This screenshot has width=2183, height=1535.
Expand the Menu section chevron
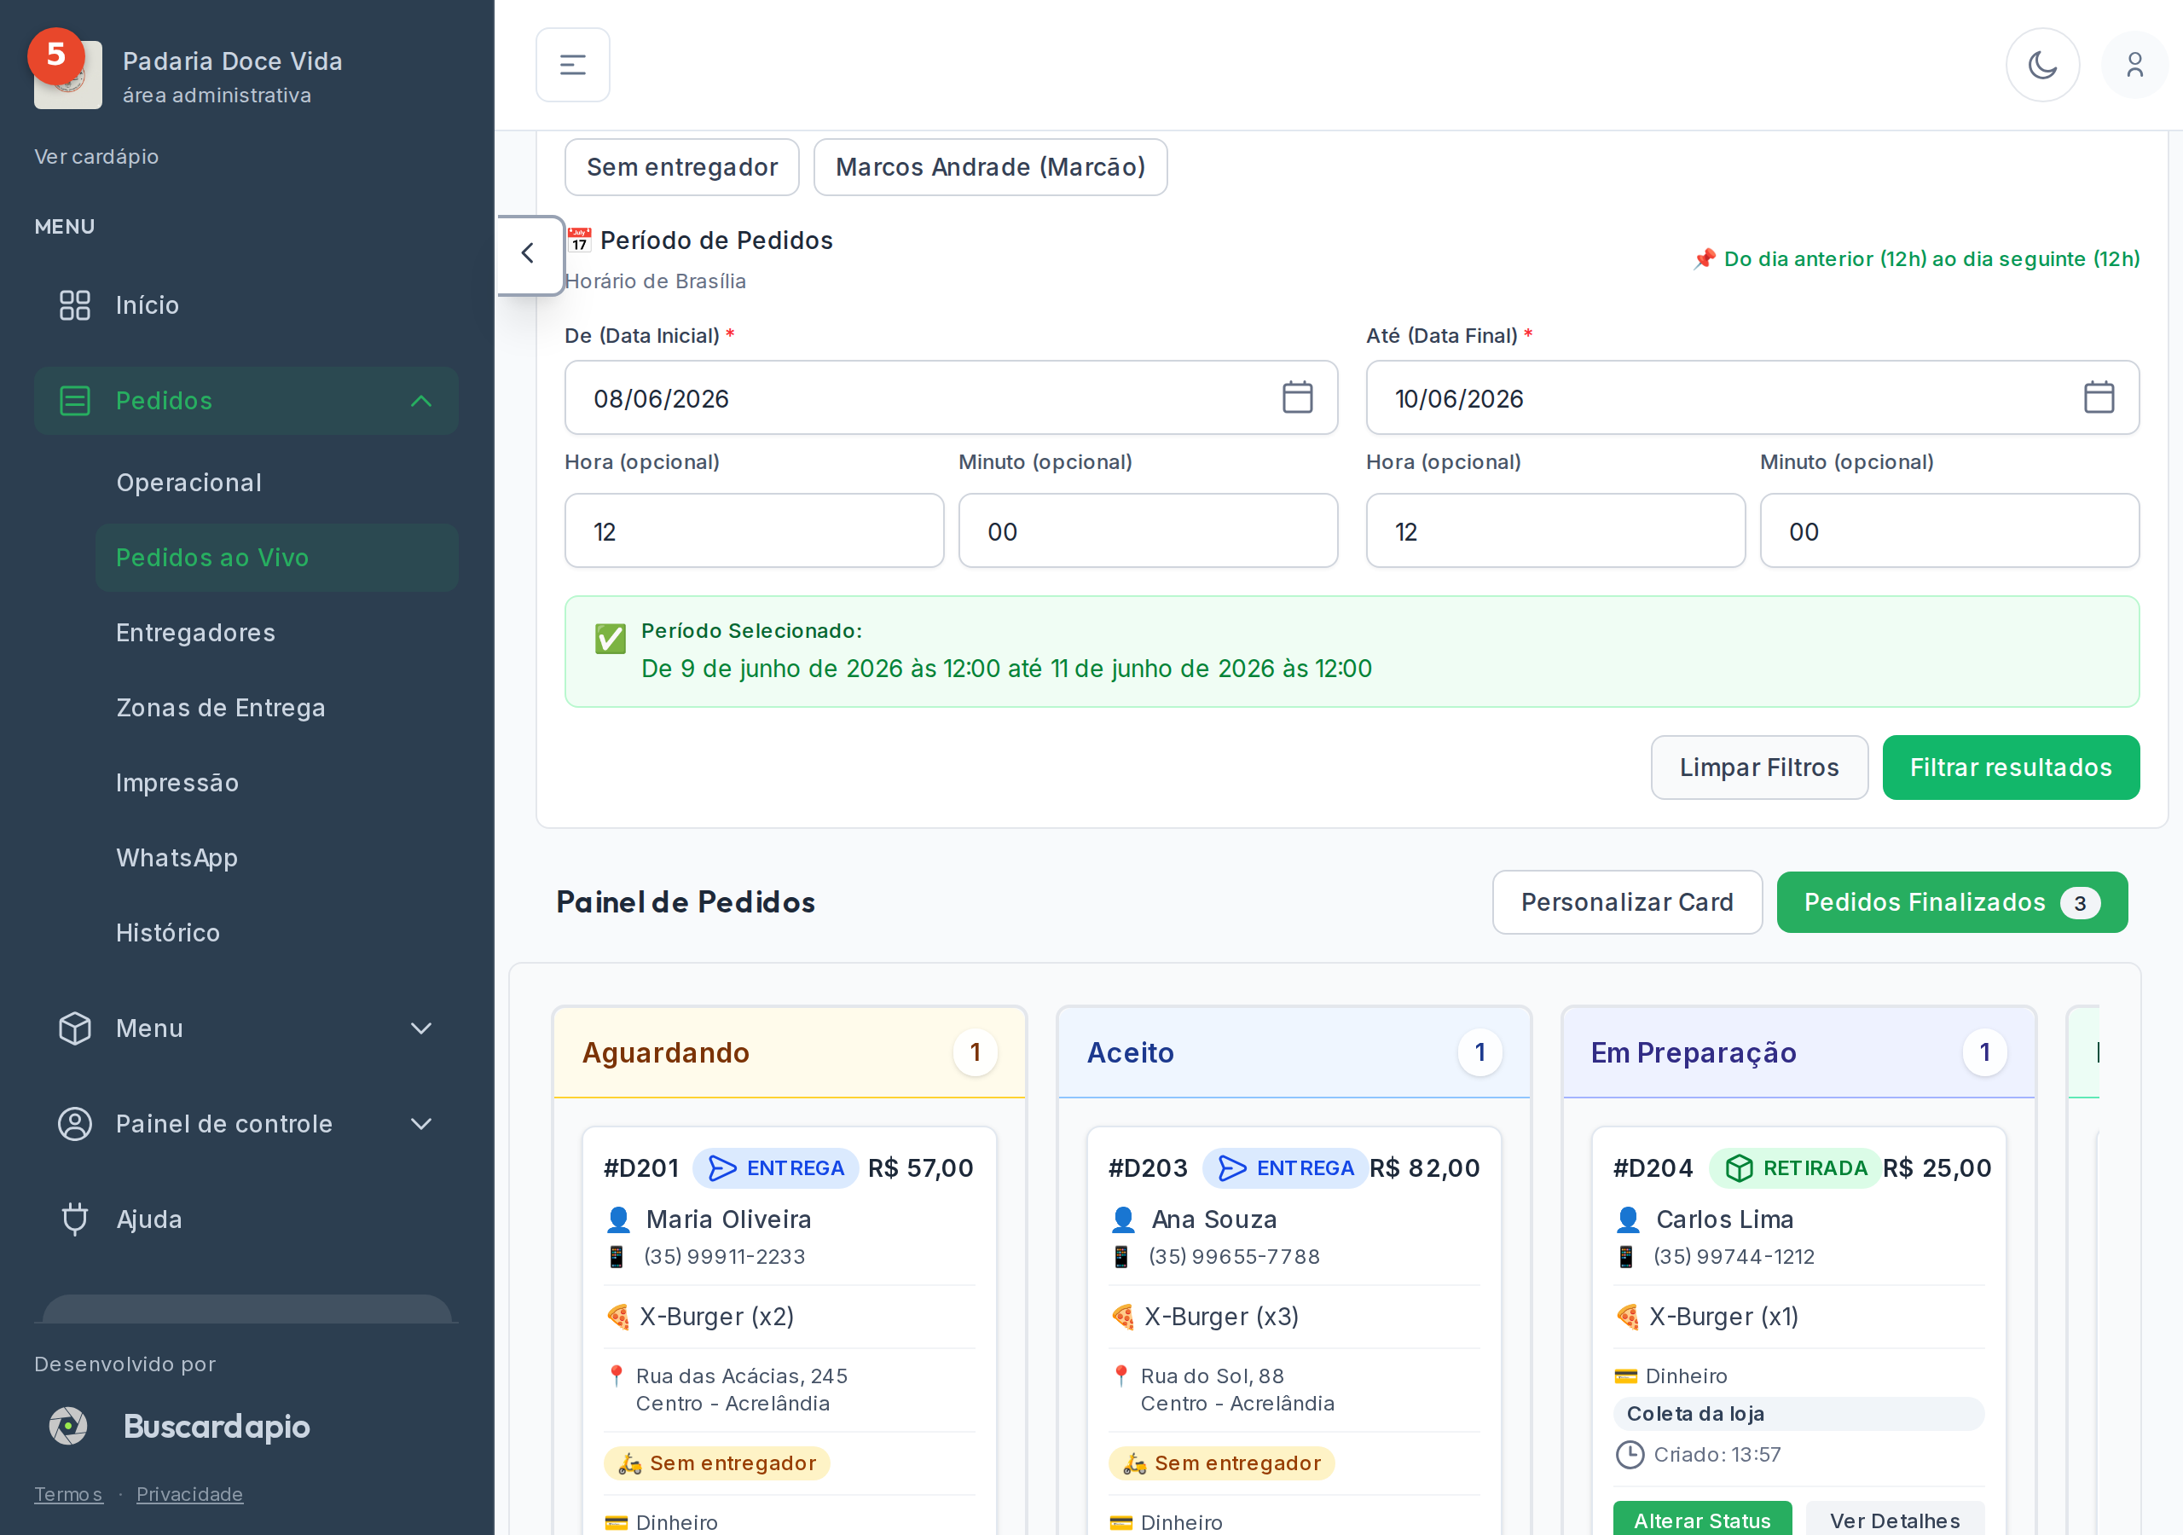pyautogui.click(x=421, y=1028)
